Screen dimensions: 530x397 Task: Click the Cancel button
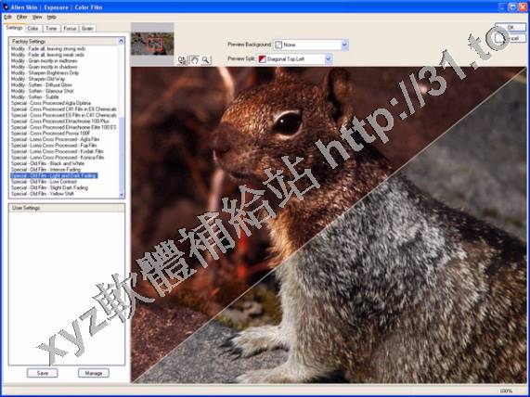pos(511,38)
